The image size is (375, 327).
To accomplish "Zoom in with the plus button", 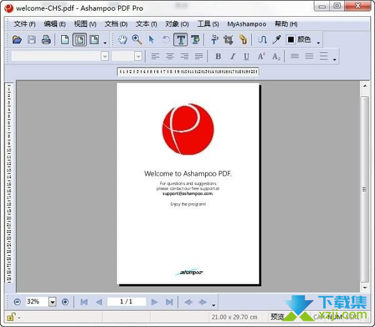I will [x=65, y=302].
